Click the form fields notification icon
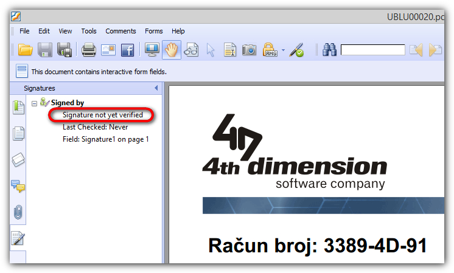The height and width of the screenshot is (273, 454). tap(22, 71)
